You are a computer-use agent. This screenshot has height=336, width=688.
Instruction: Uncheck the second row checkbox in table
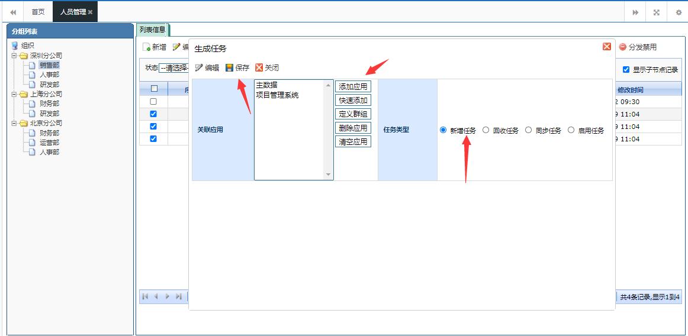coord(153,114)
